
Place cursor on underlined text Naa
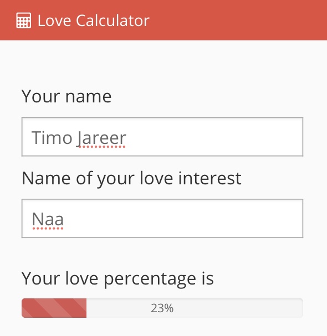[48, 219]
